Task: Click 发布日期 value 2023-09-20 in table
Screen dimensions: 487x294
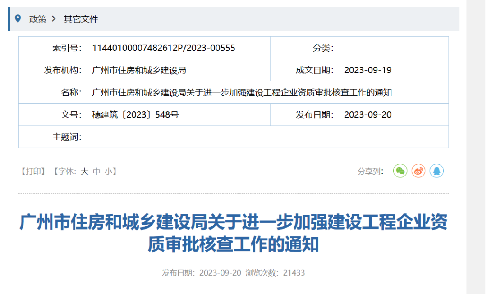Action: tap(368, 115)
